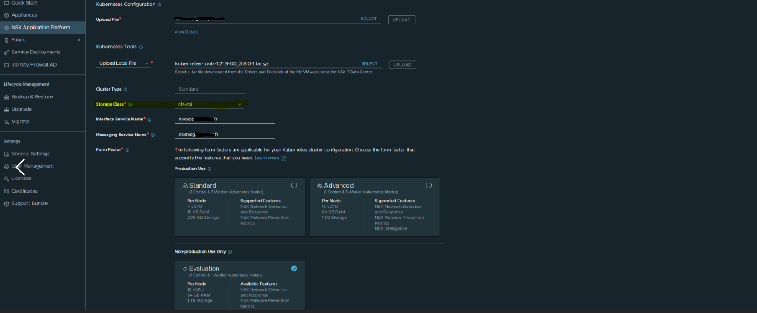
Task: Select the Evaluation form factor radio
Action: point(294,269)
